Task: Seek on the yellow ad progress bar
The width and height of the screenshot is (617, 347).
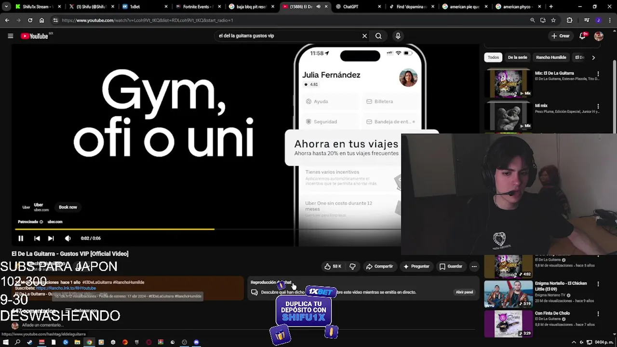Action: pyautogui.click(x=116, y=229)
